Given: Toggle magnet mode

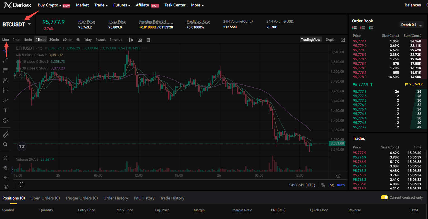Looking at the screenshot, I should coord(5,158).
